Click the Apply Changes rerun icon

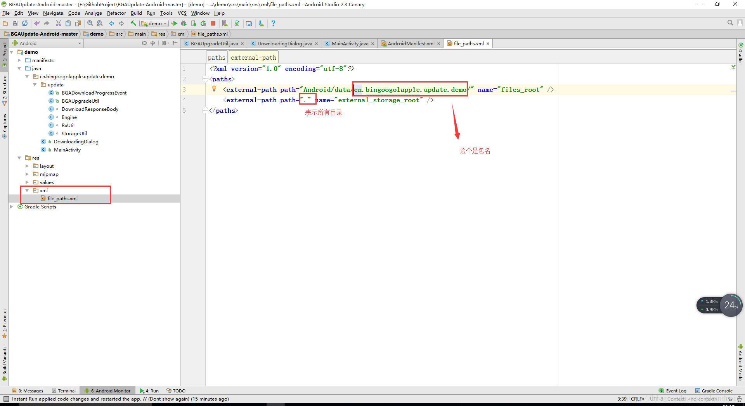coord(203,23)
